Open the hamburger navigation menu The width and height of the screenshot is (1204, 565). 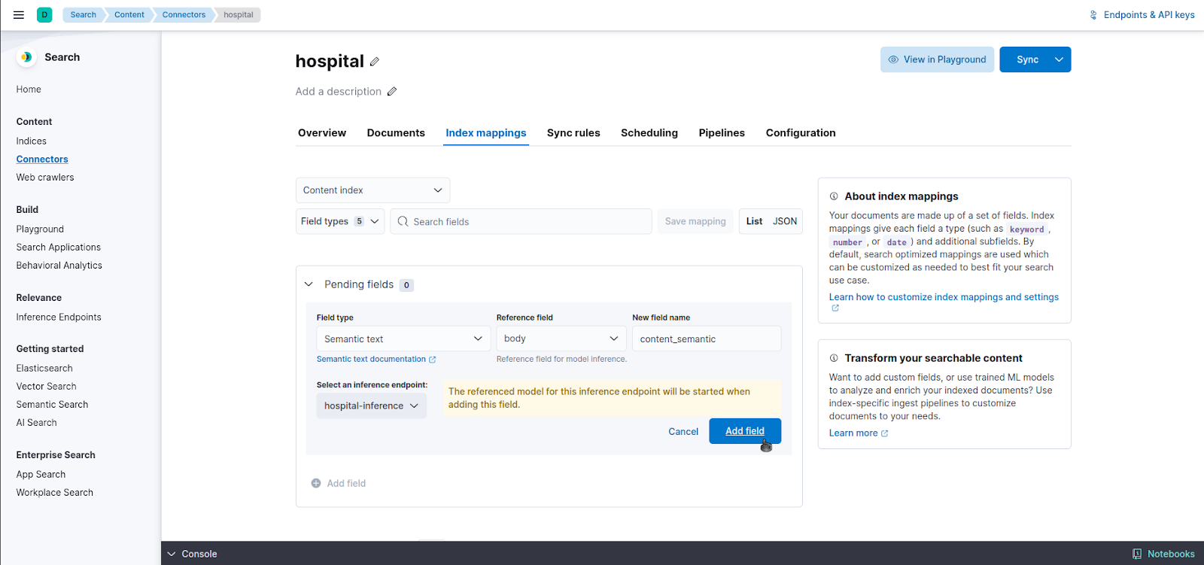click(x=19, y=14)
